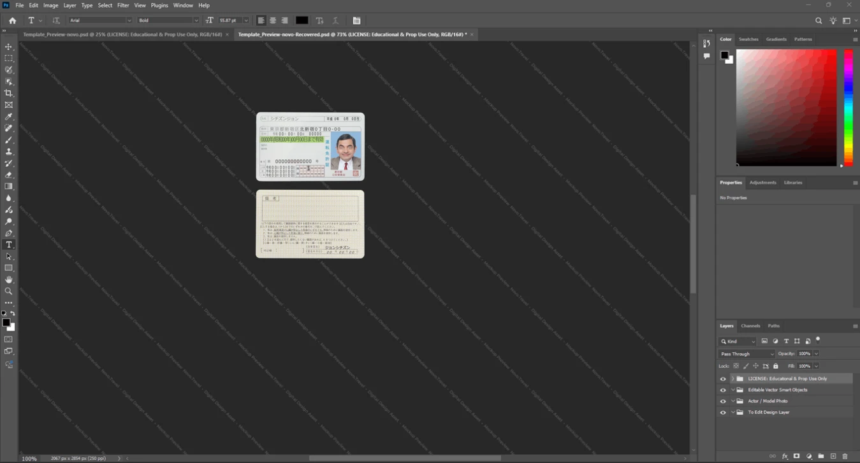Click the create new group folder icon

[821, 456]
